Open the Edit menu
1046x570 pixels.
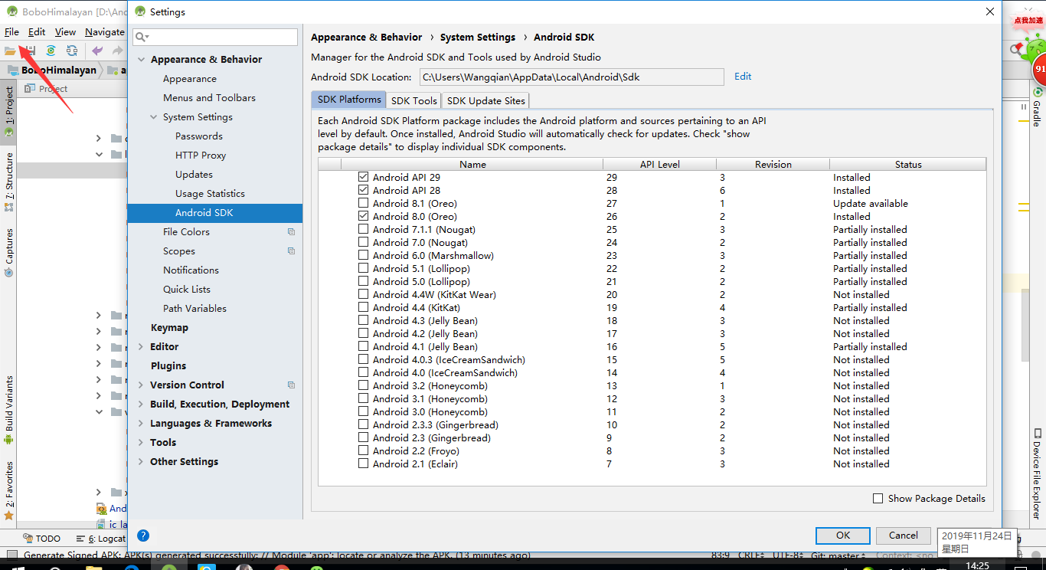point(37,31)
